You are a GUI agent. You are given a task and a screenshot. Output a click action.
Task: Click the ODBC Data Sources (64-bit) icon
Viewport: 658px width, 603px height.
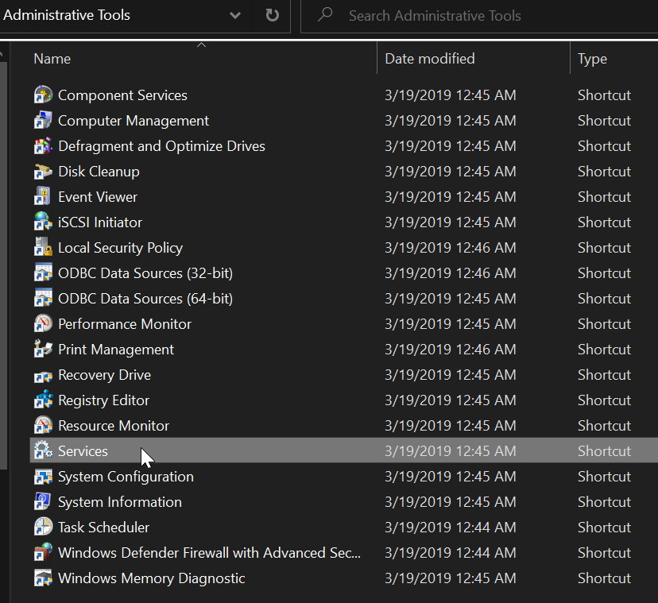point(43,299)
